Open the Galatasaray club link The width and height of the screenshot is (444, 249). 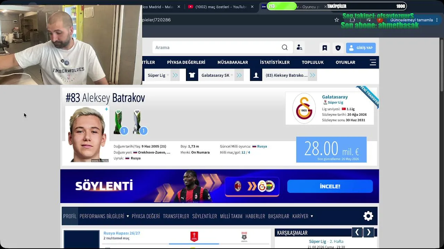335,97
